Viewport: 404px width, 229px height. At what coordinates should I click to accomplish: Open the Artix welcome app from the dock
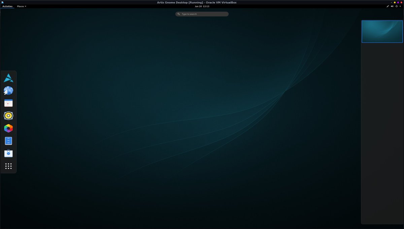pyautogui.click(x=8, y=77)
